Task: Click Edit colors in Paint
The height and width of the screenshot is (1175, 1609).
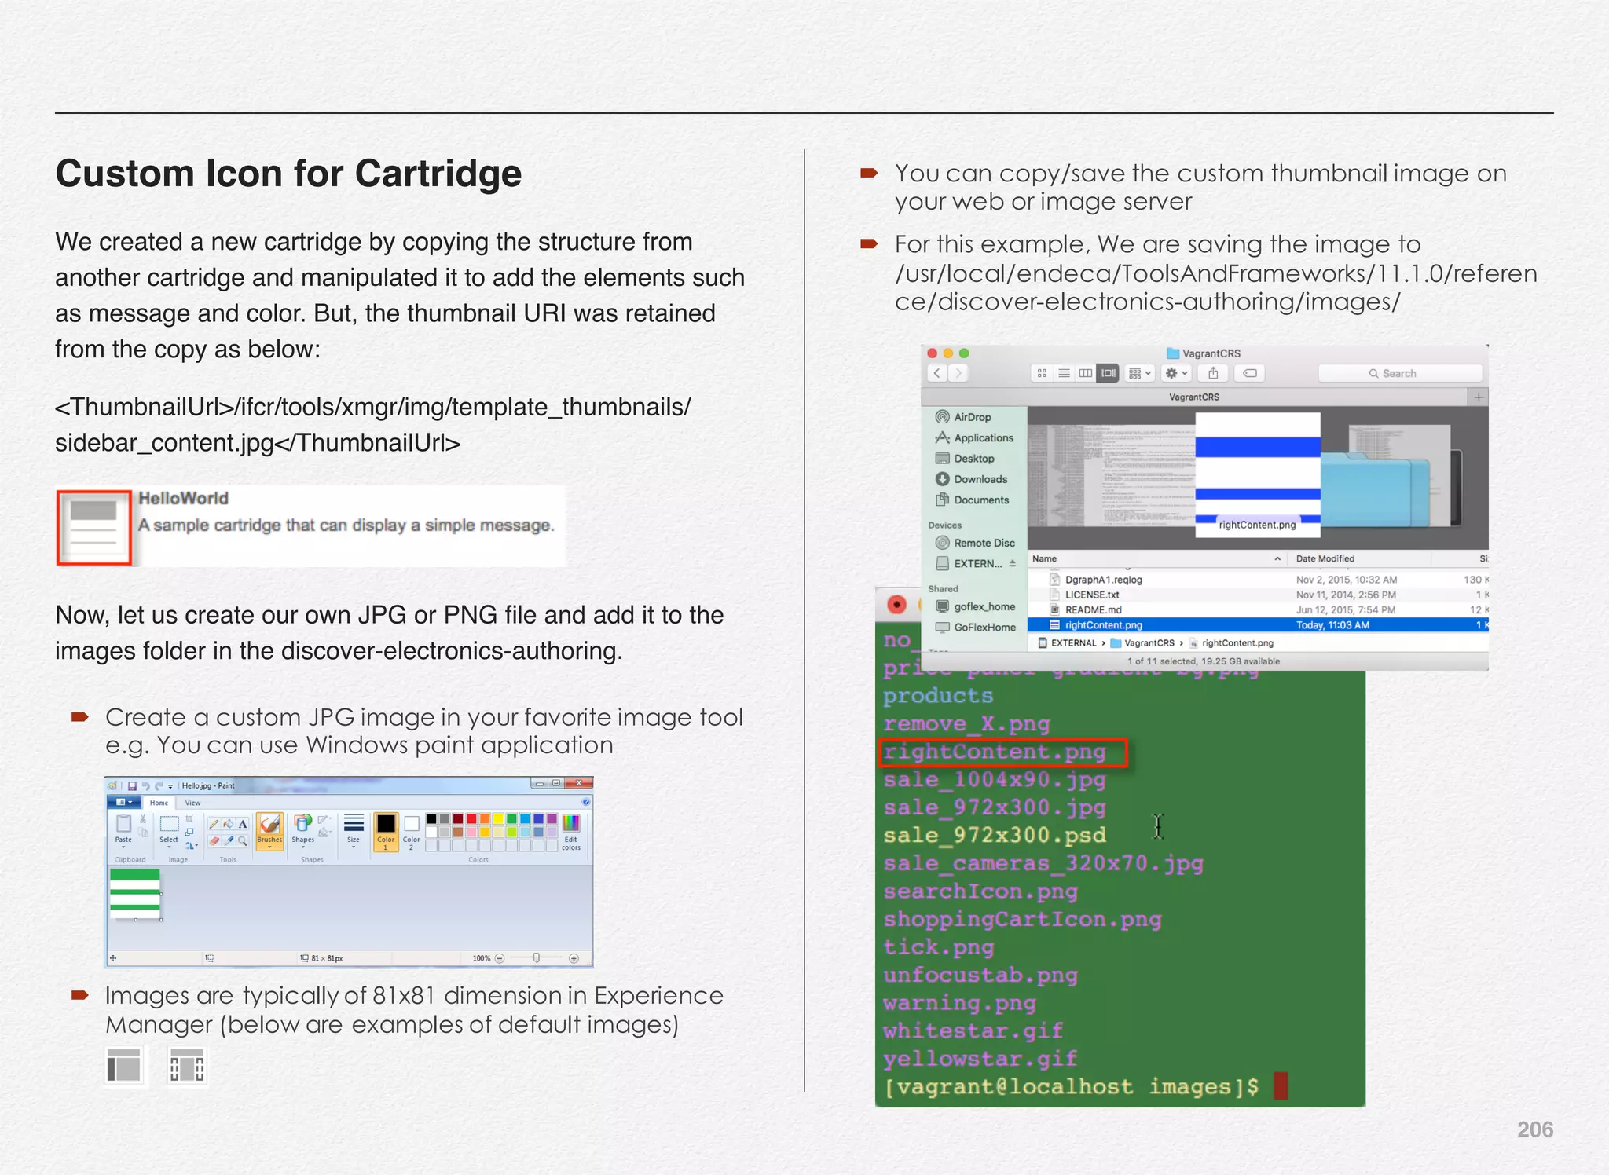Action: click(571, 833)
